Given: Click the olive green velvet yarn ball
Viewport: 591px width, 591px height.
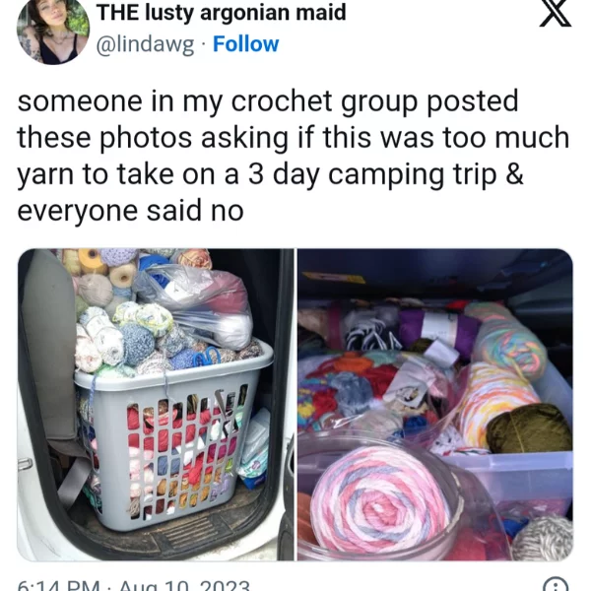Looking at the screenshot, I should 528,427.
